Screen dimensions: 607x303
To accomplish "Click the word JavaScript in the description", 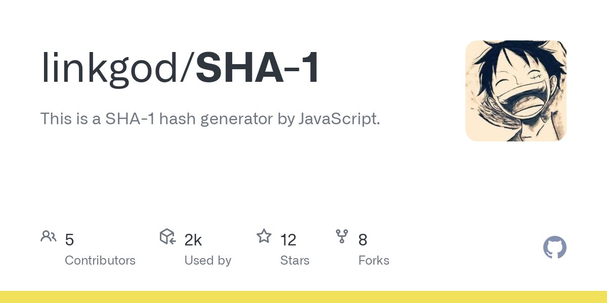I will pos(338,119).
